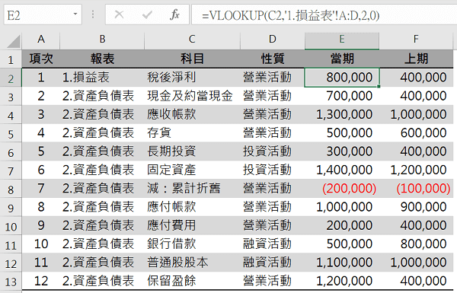Viewport: 457px width, 293px height.
Task: Click the 1,400,000 cell
Action: click(342, 170)
